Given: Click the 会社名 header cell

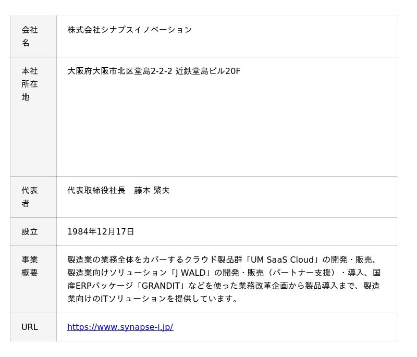Looking at the screenshot, I should tap(33, 36).
